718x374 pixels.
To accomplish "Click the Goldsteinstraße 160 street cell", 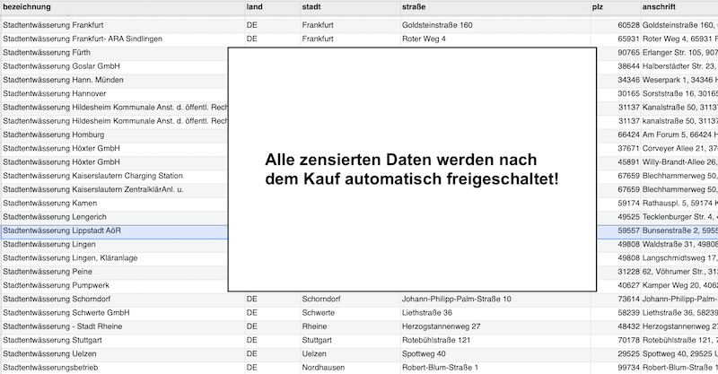I will coord(438,25).
